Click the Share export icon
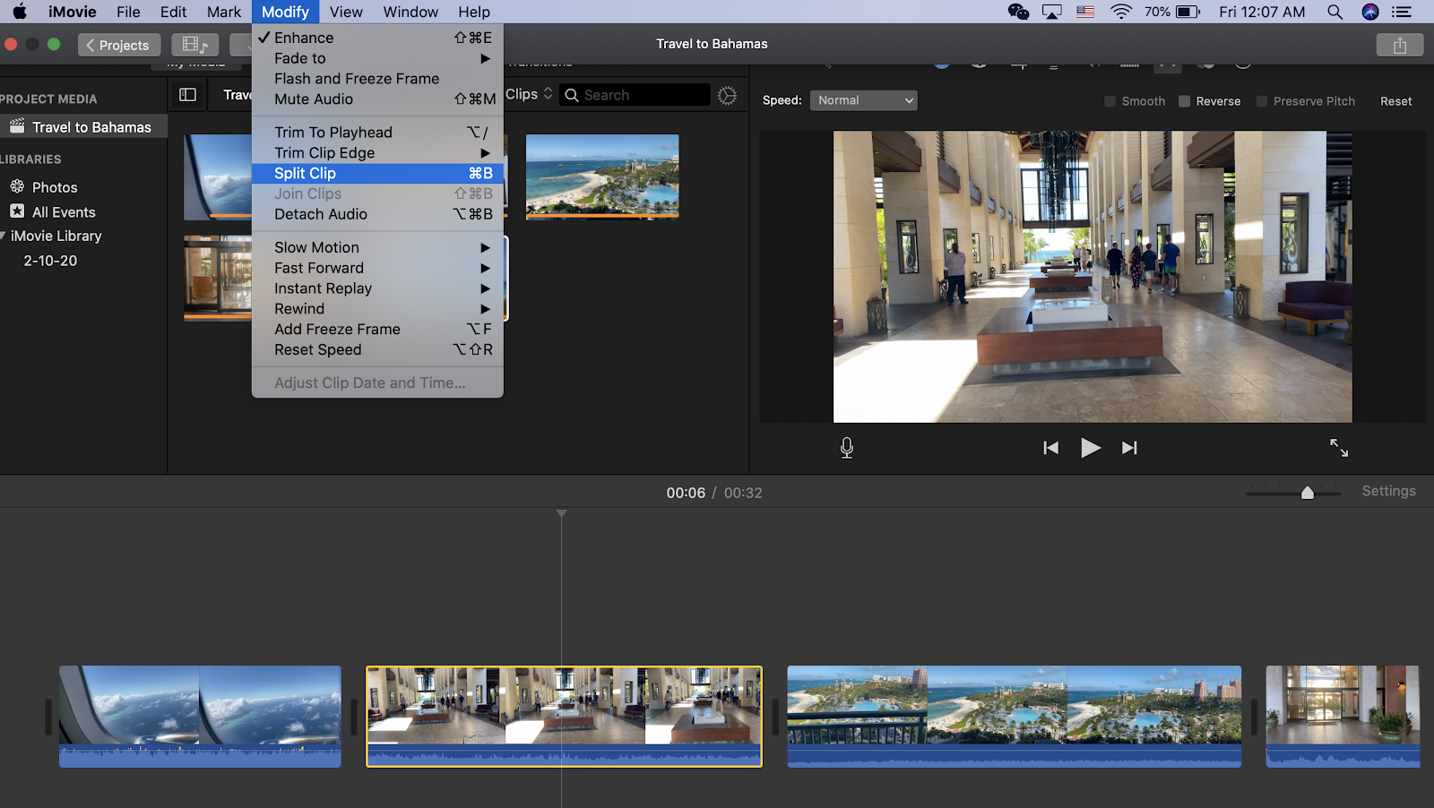1434x808 pixels. pos(1399,45)
